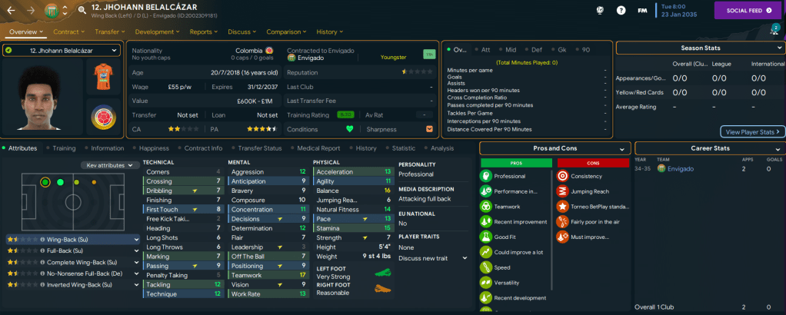
Task: Click the world globe icon in top bar
Action: (600, 11)
